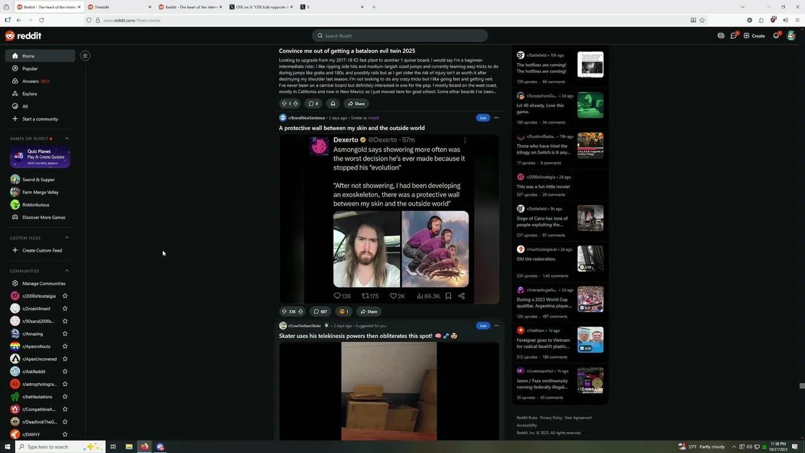Open the Sword & Supper game
The height and width of the screenshot is (453, 805).
pyautogui.click(x=38, y=180)
